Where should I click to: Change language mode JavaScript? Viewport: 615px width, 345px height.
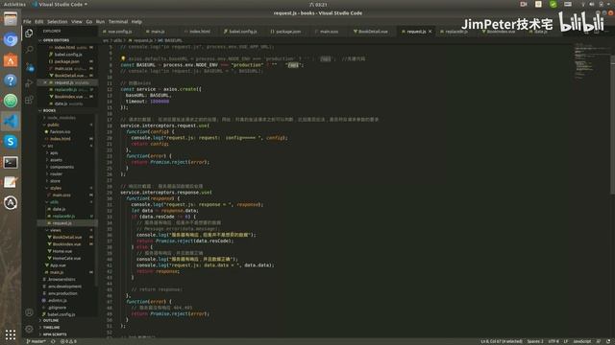581,341
